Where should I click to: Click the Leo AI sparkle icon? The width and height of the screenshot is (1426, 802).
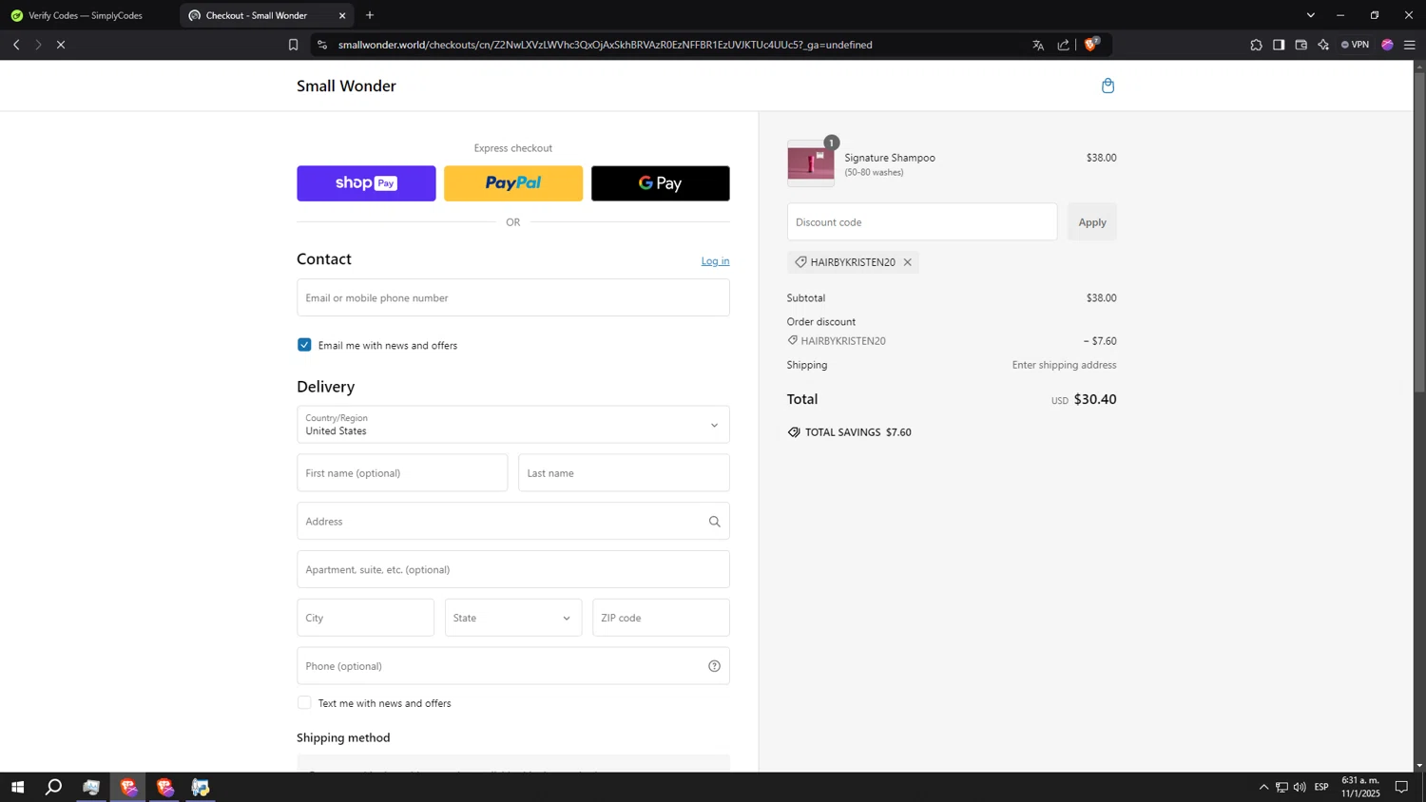1323,45
